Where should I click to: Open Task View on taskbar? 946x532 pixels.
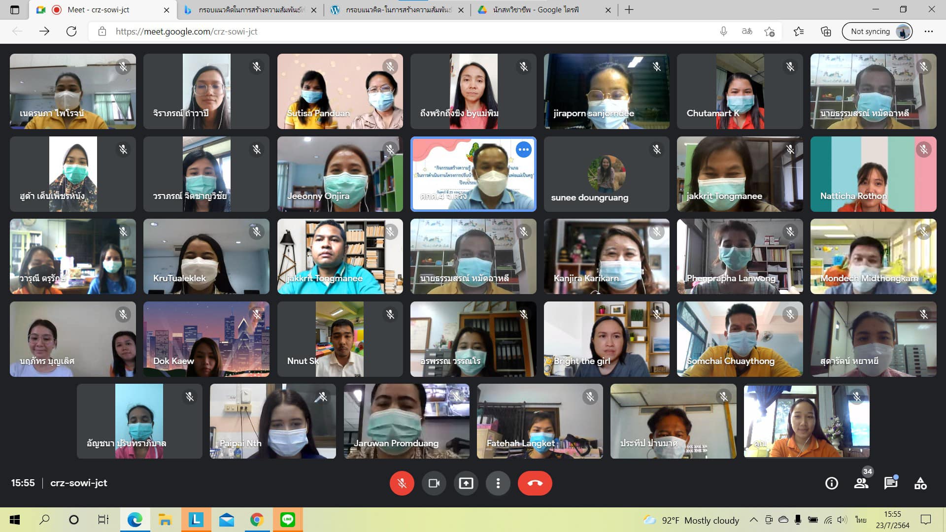coord(103,520)
